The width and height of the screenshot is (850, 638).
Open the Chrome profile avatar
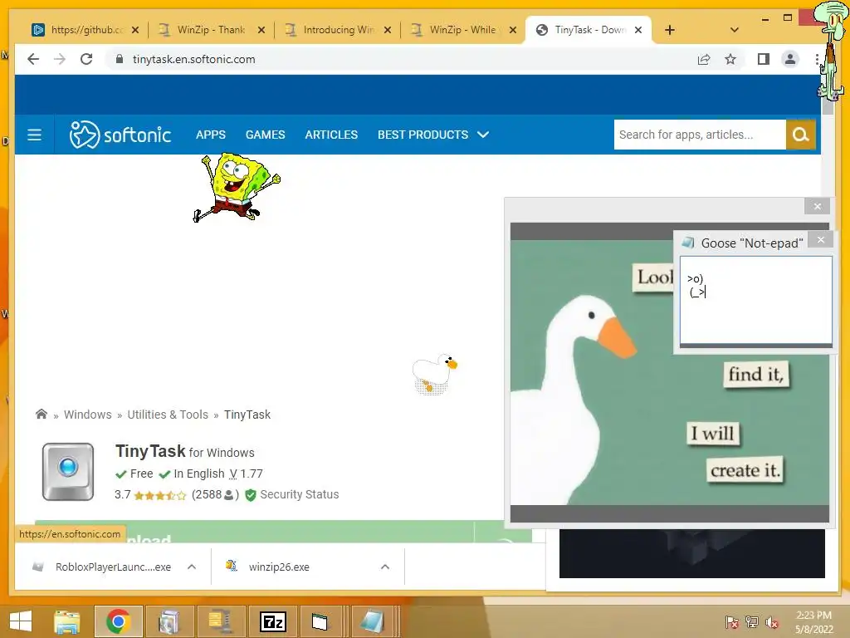[790, 59]
